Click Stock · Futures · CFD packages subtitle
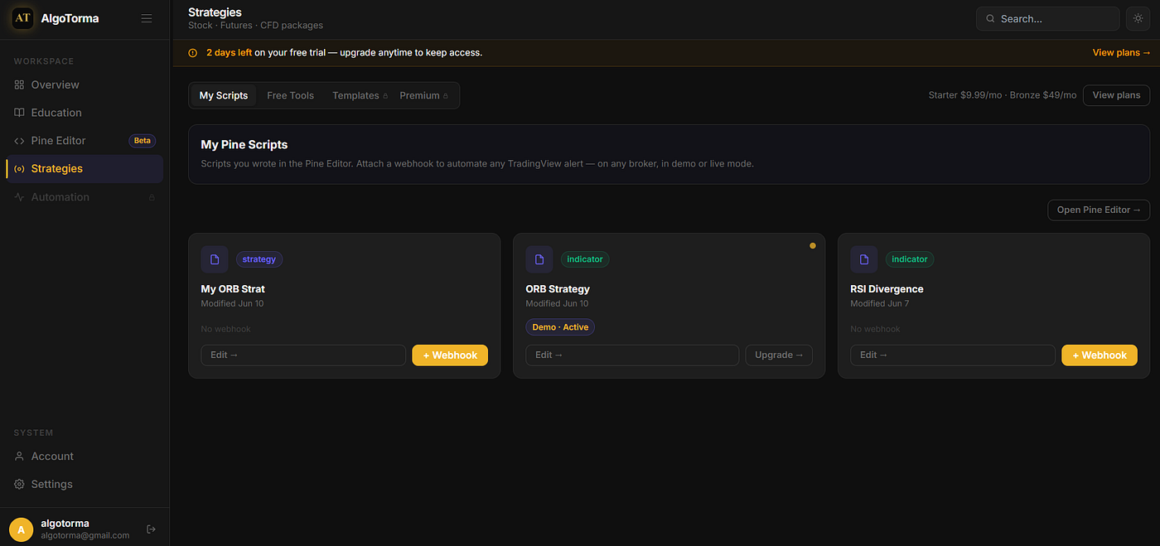Screen dimensions: 1160x546 (255, 26)
